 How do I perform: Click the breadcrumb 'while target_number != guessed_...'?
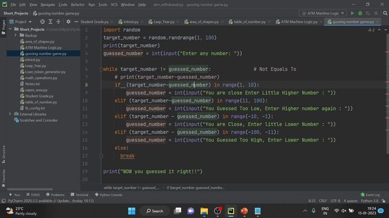[131, 188]
